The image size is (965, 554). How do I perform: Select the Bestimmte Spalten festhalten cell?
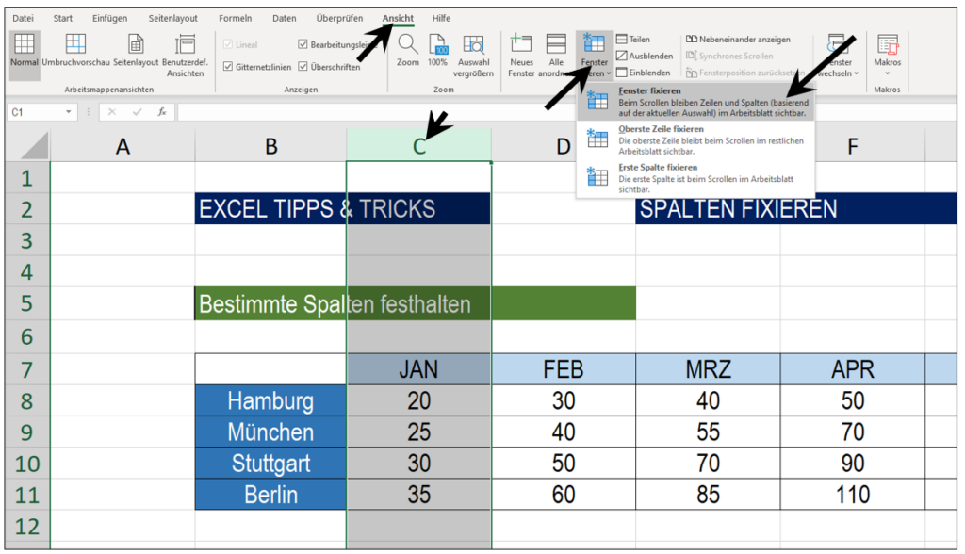pos(415,304)
